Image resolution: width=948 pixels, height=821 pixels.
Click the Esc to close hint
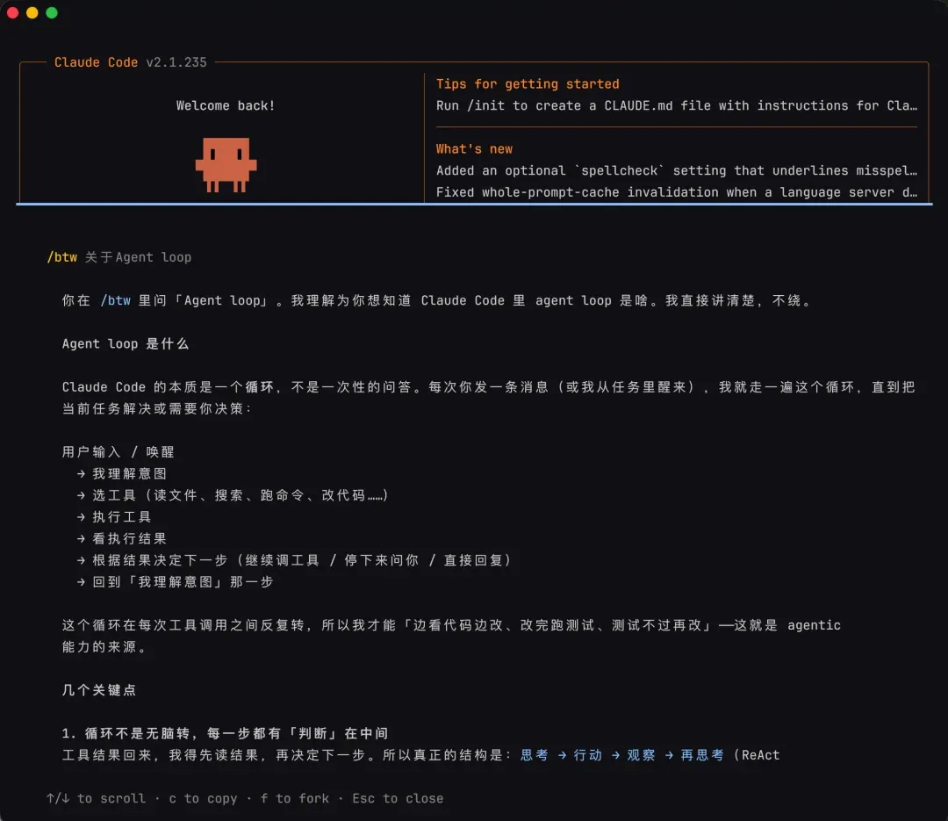coord(398,799)
